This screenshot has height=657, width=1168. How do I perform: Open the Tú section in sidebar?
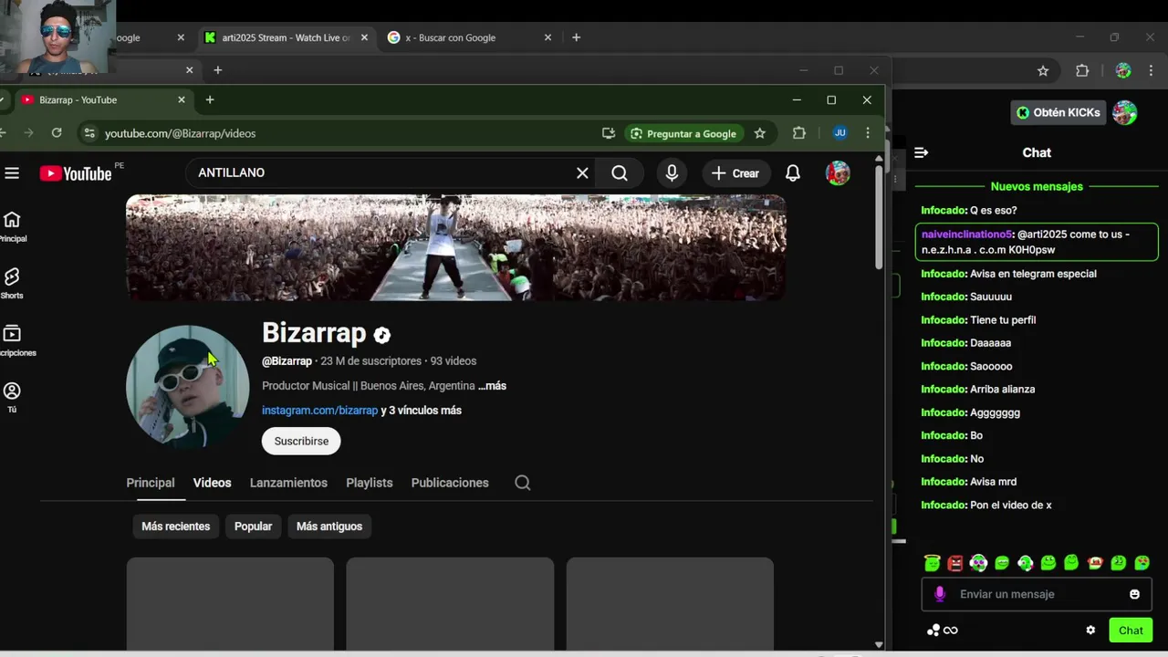click(x=12, y=397)
